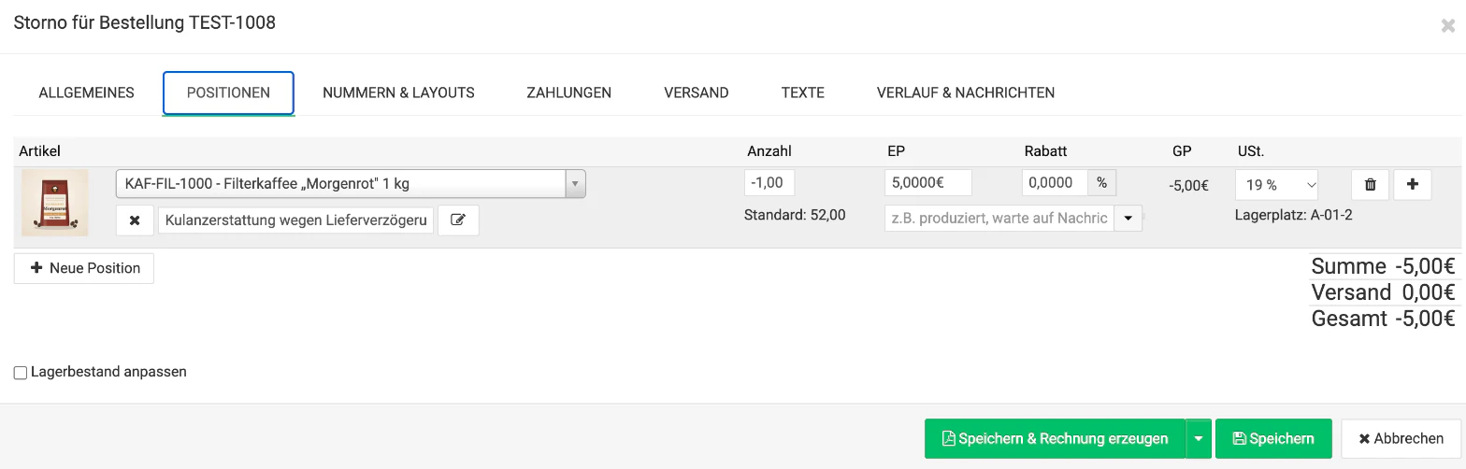Screen dimensions: 1466x469
Task: Click Speichern & Rechnung erzeugen
Action: coord(1055,439)
